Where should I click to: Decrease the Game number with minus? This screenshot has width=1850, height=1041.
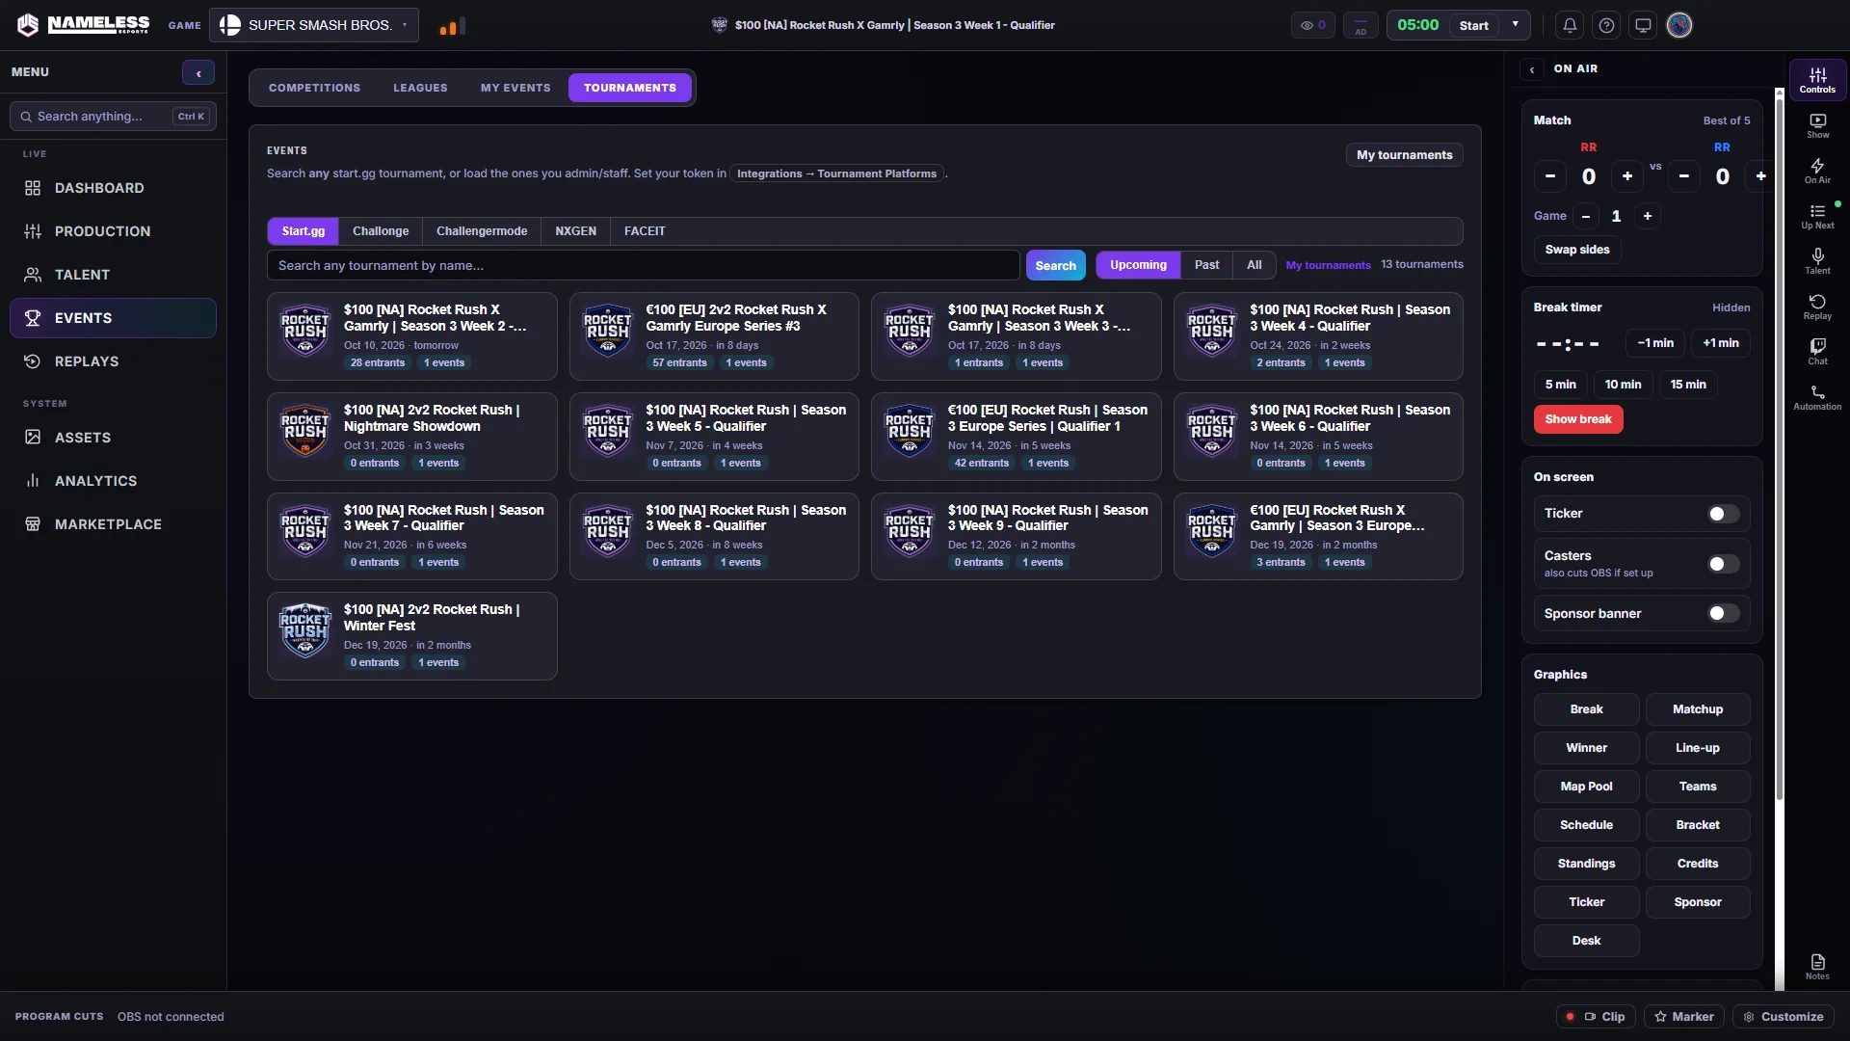[x=1586, y=216]
